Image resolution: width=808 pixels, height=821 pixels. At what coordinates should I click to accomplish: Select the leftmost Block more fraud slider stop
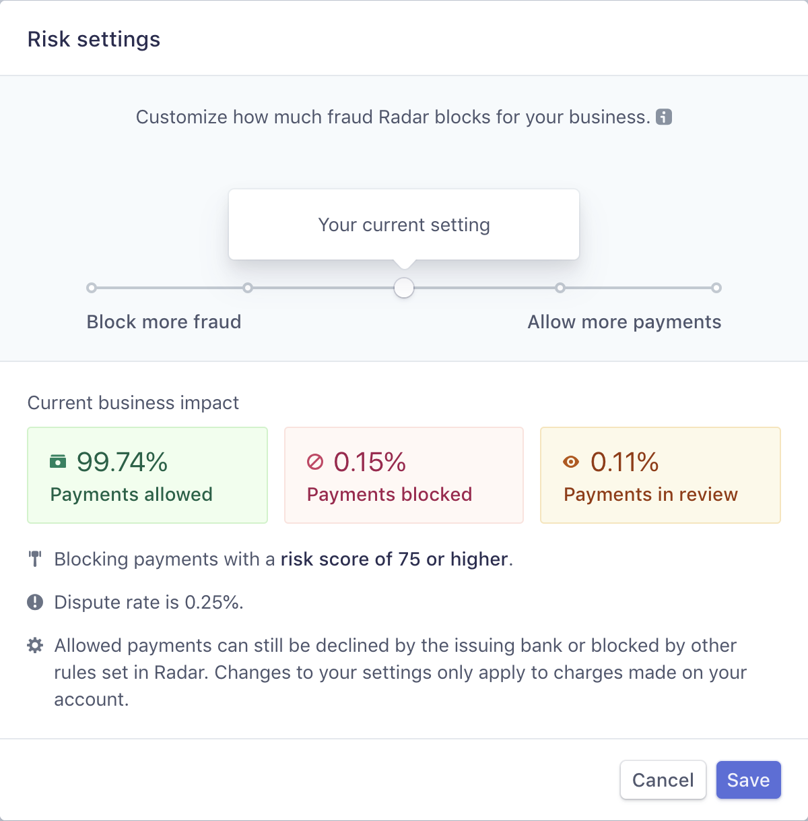[92, 288]
